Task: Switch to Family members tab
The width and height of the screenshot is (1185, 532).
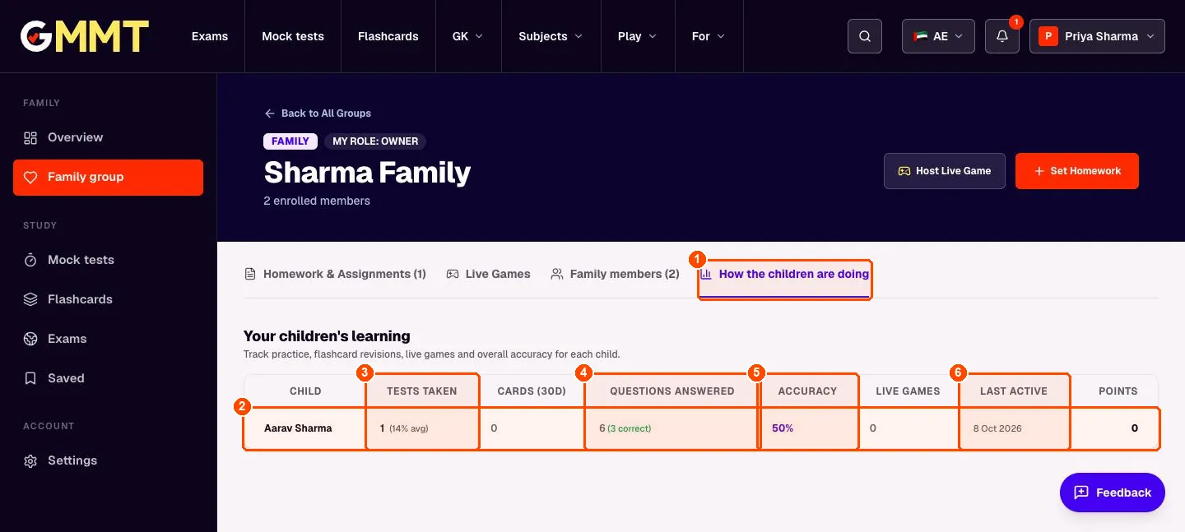Action: [x=615, y=274]
